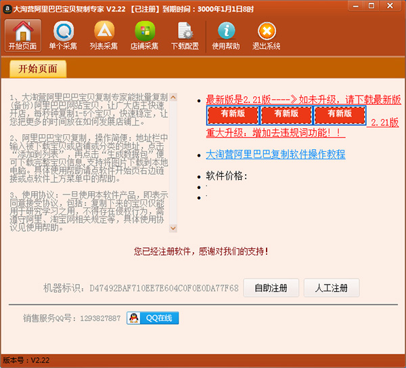Open 下载配置 settings icon
Viewport: 406px width, 368px height.
tap(185, 35)
